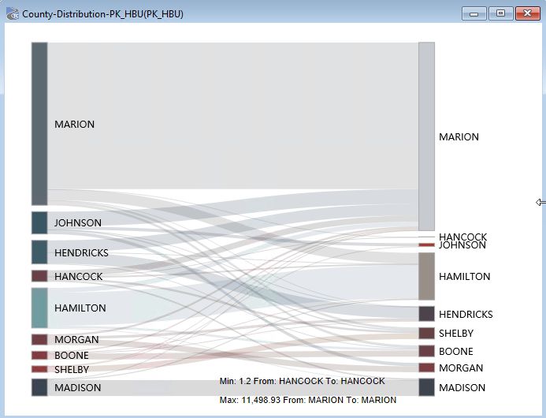
Task: Select the left JOHNSON origin node bar
Action: click(39, 222)
